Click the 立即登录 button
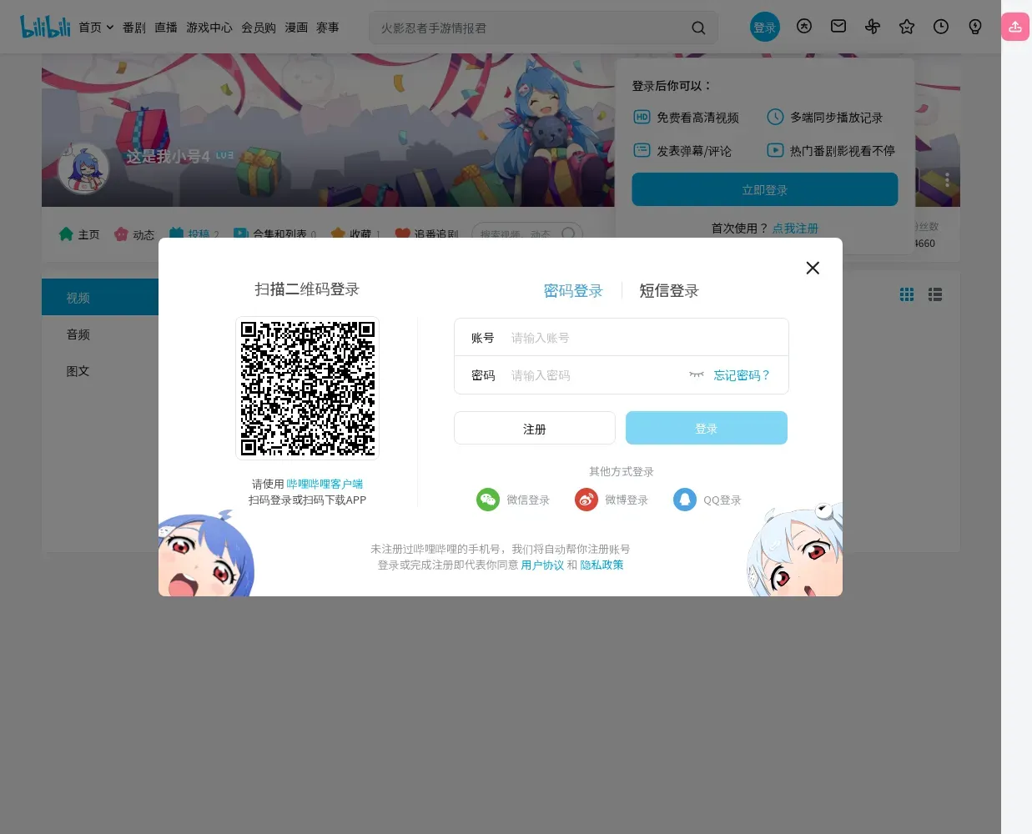Viewport: 1032px width, 834px height. coord(765,189)
